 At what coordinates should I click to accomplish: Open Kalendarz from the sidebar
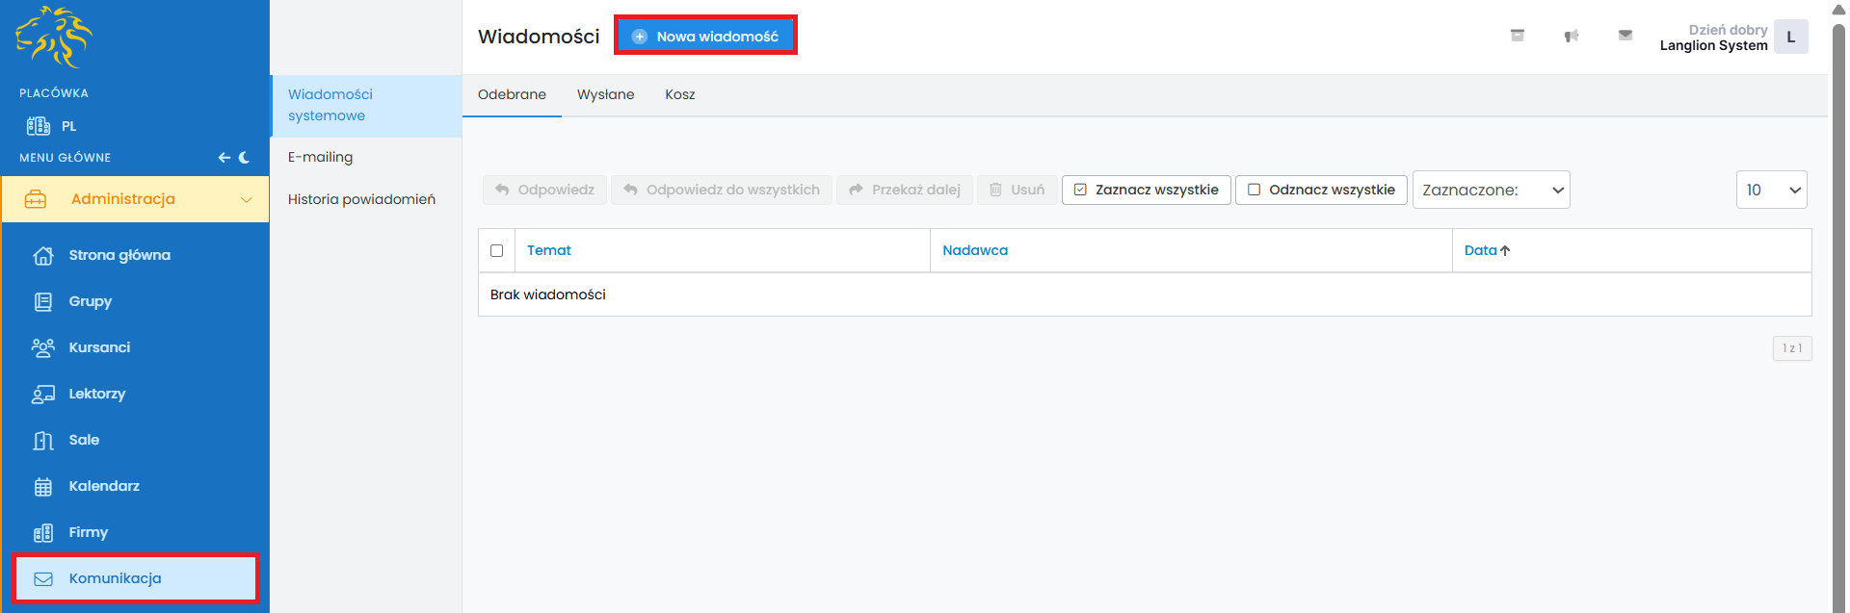tap(104, 486)
